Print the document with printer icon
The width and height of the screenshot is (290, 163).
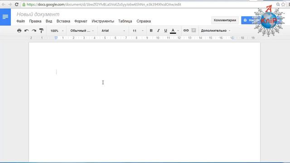pyautogui.click(x=19, y=31)
